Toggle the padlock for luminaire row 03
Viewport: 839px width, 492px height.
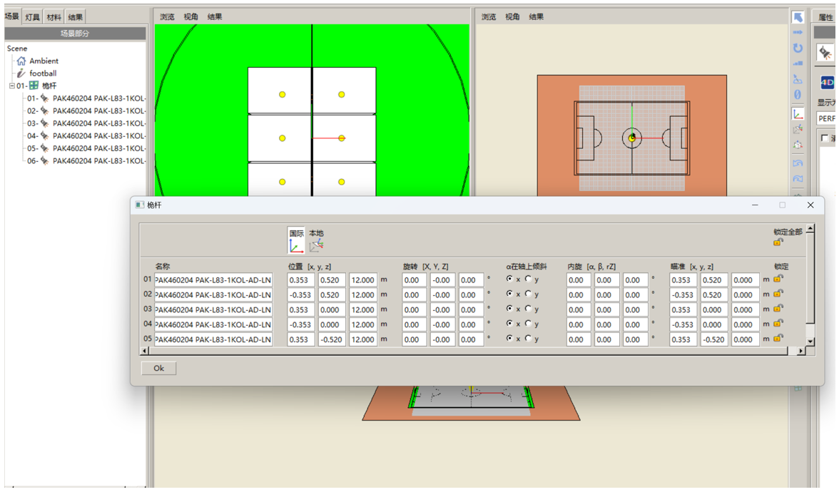[x=778, y=309]
